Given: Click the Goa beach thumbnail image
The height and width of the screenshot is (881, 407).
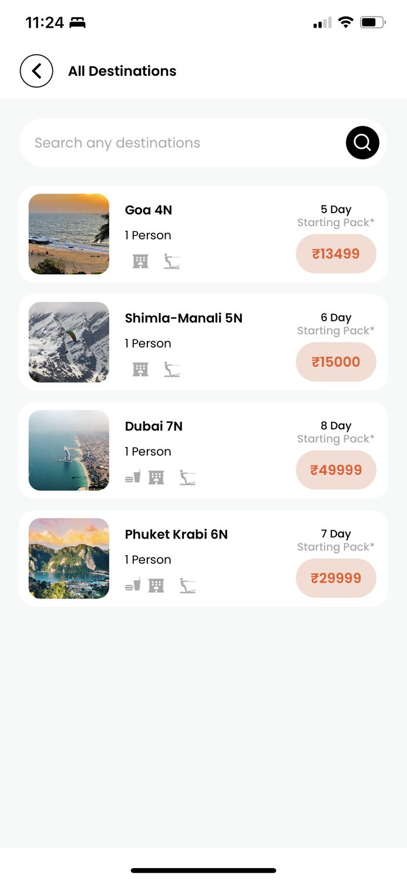Looking at the screenshot, I should (x=68, y=234).
